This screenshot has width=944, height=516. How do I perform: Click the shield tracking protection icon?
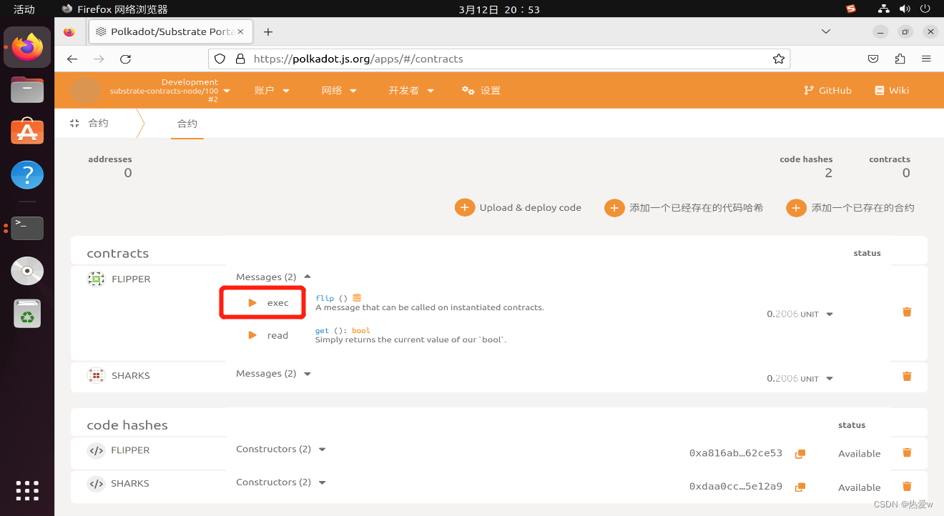(220, 59)
